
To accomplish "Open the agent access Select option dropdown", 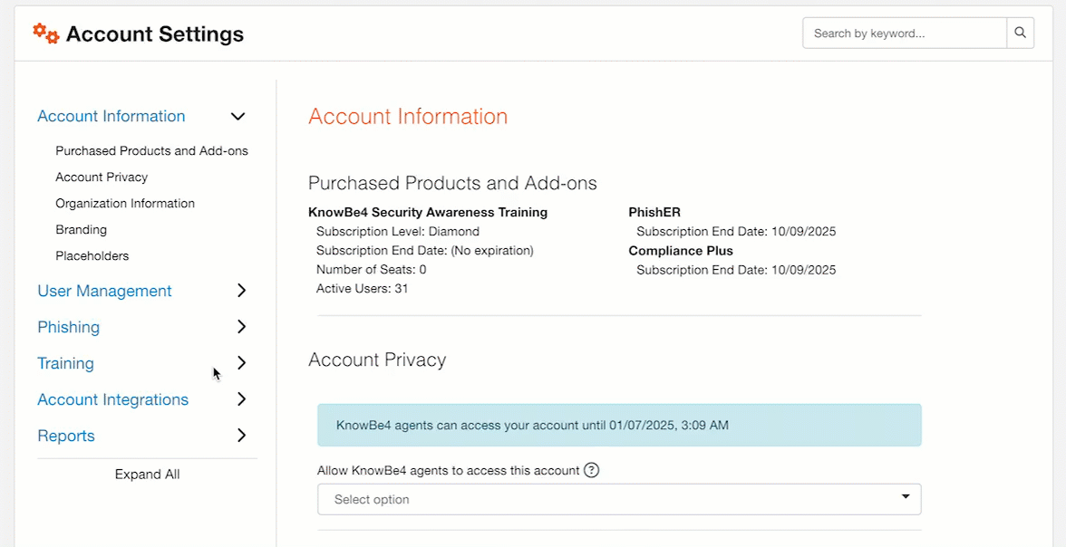I will [619, 499].
